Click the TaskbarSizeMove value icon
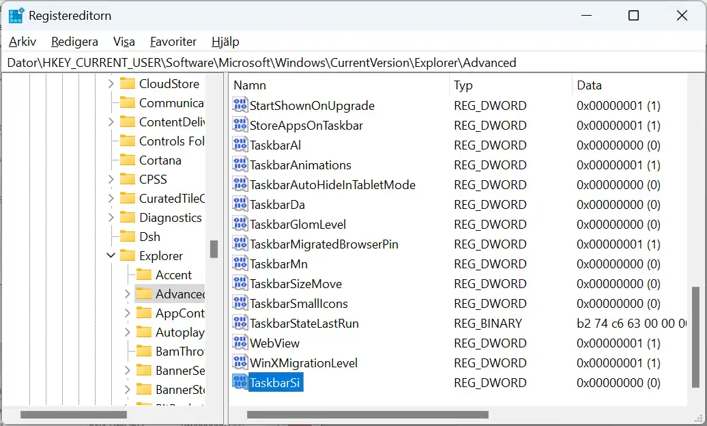 pyautogui.click(x=240, y=284)
